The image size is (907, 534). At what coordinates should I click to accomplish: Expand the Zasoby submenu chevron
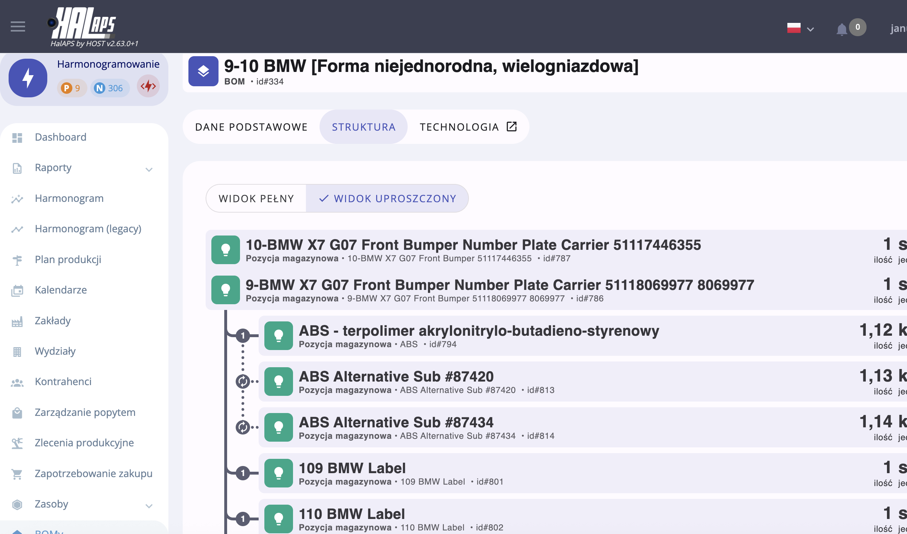[149, 506]
